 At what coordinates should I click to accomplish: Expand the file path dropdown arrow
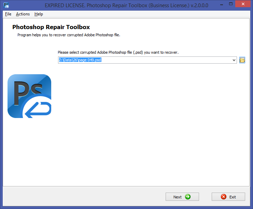coord(234,60)
